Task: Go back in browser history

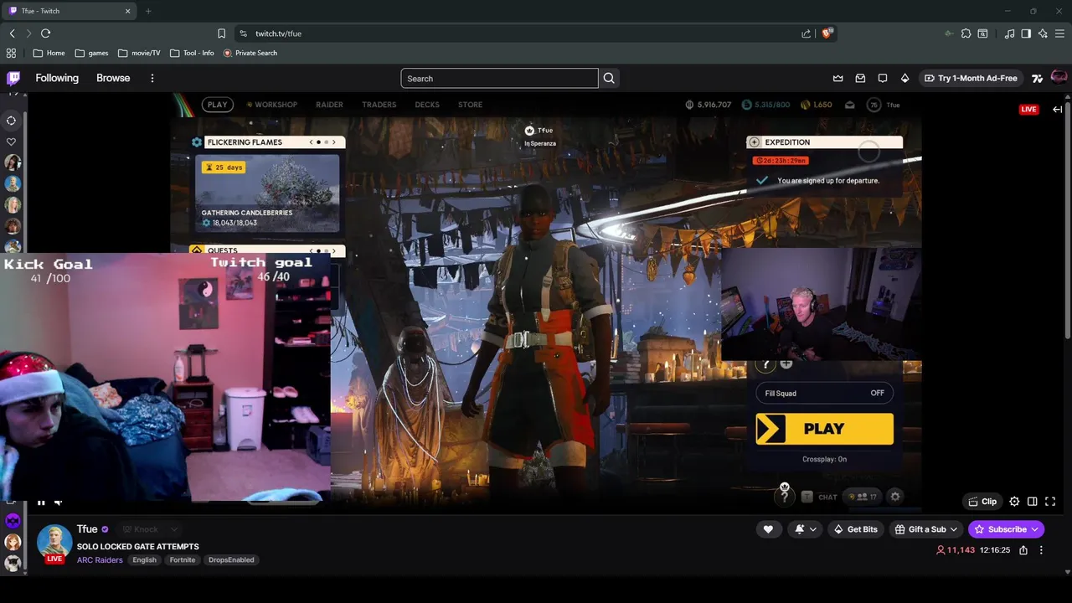Action: tap(12, 33)
